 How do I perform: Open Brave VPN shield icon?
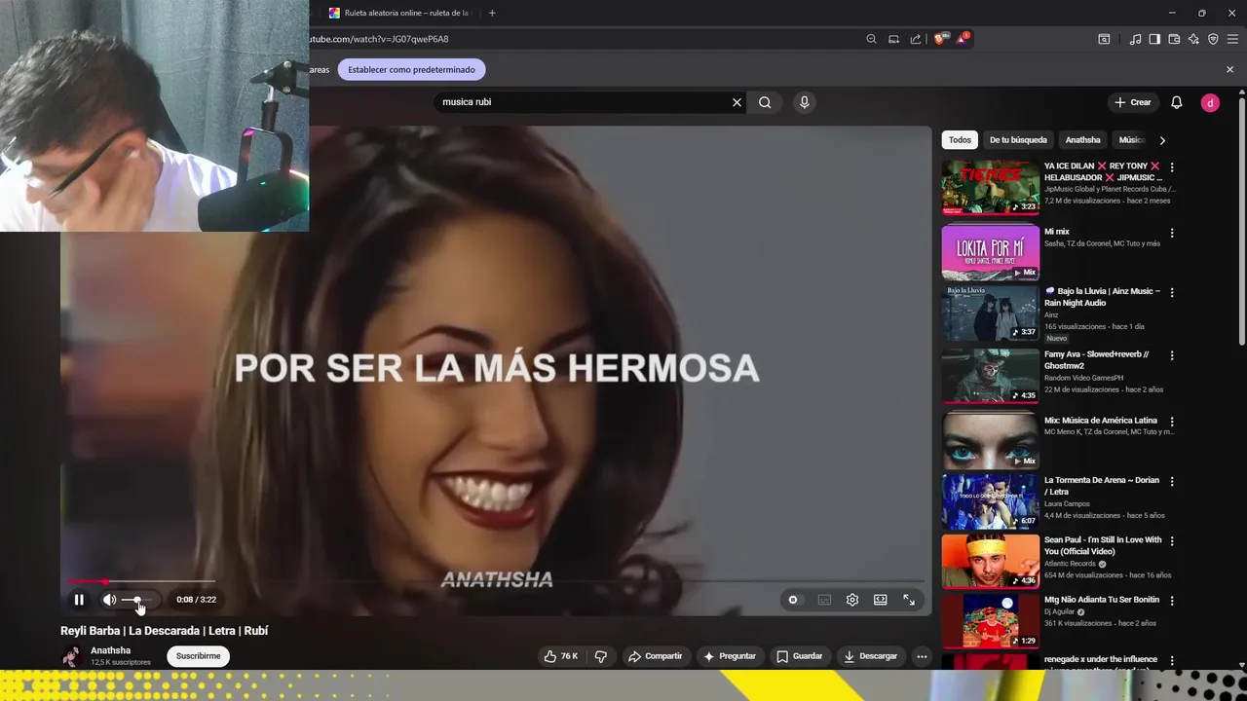point(1213,39)
